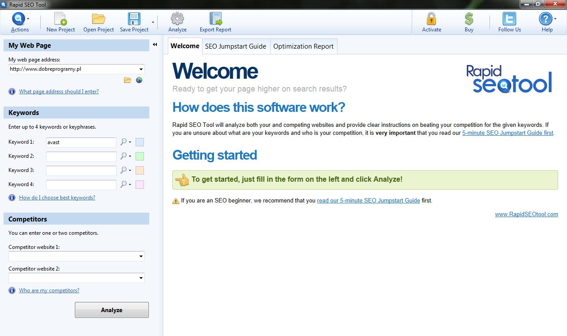Open Competitor website 2 dropdown
Image resolution: width=567 pixels, height=336 pixels.
141,278
